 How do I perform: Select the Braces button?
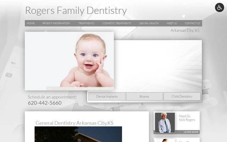144,97
